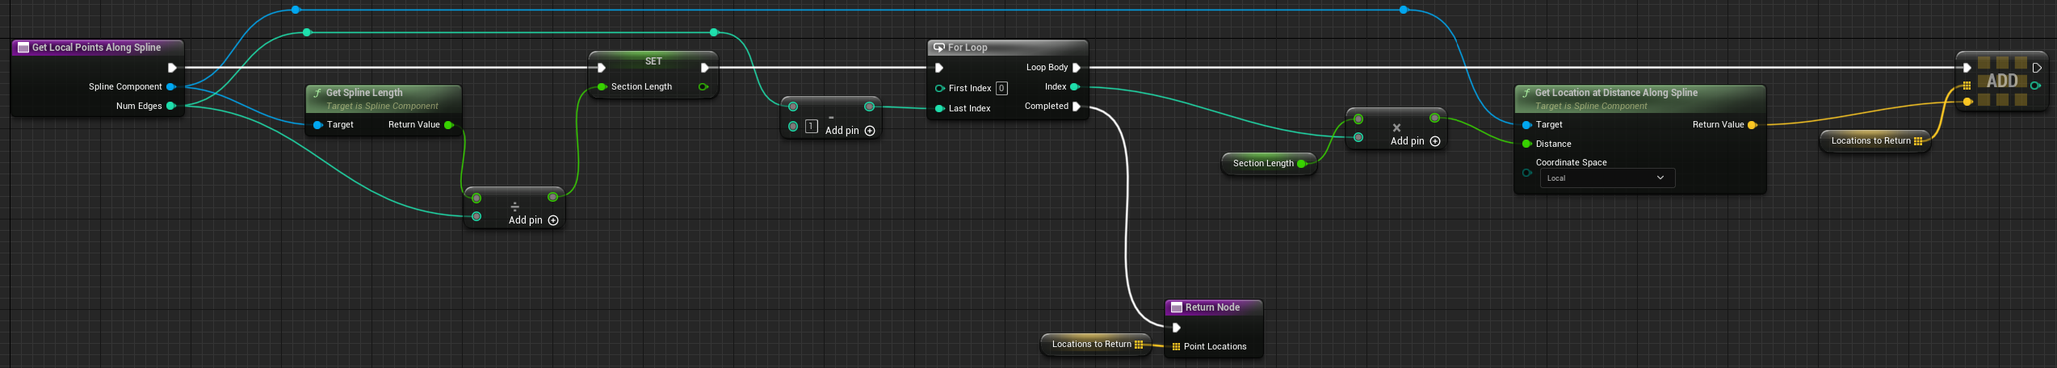
Task: Open the Coordinate Space dropdown set to Local
Action: [x=1606, y=178]
